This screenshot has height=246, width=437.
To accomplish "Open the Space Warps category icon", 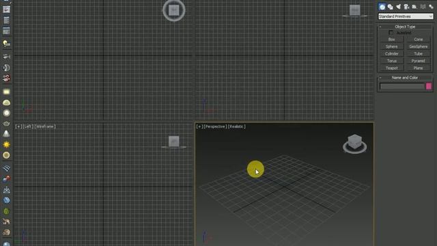I will [x=423, y=7].
